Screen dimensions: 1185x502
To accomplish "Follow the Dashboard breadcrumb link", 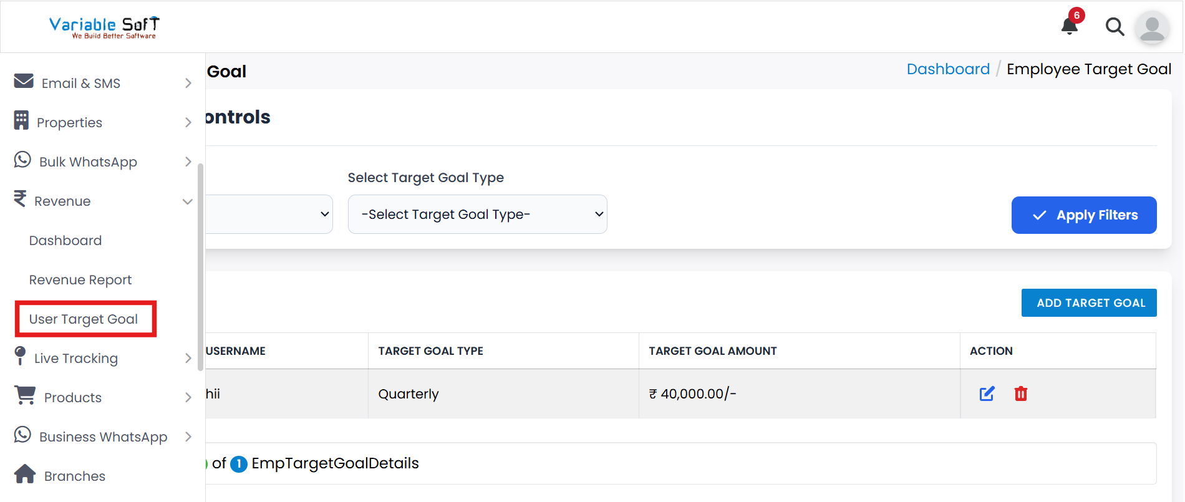I will (x=947, y=69).
